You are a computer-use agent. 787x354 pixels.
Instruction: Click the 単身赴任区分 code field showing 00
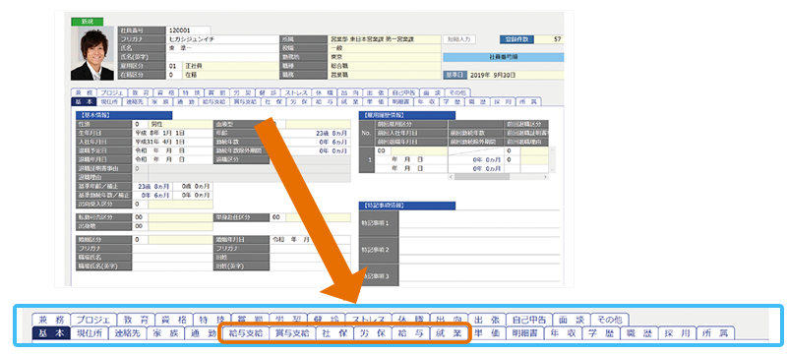pyautogui.click(x=277, y=217)
